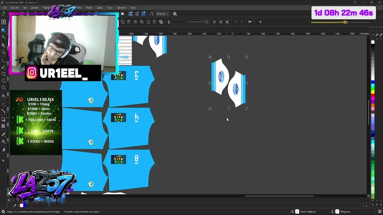Click the Ungroup All icon
Viewport: 383px width, 215px height.
point(227,22)
